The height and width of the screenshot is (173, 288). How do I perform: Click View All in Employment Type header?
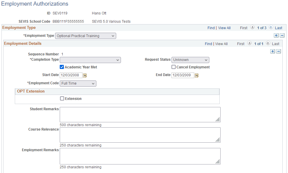click(x=224, y=27)
